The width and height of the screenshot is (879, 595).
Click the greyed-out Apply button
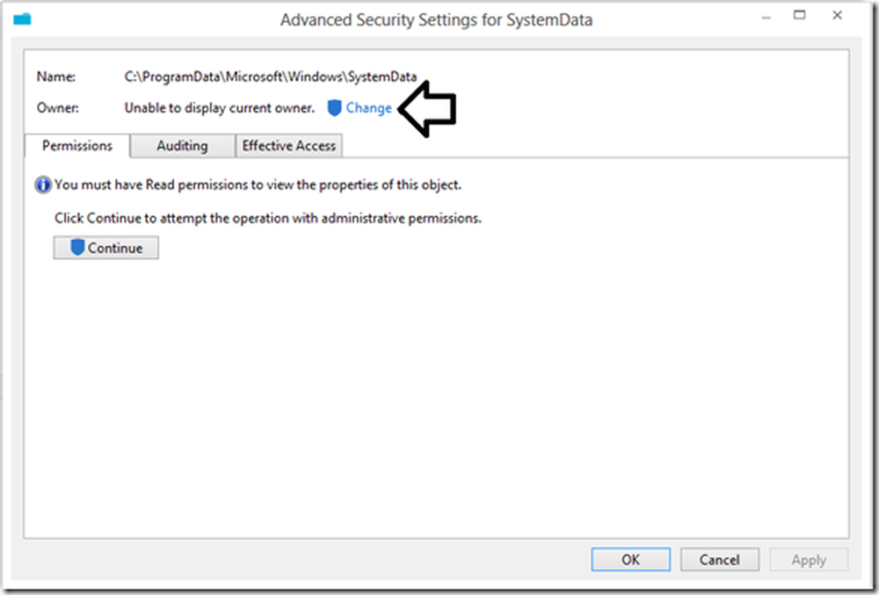(x=809, y=560)
